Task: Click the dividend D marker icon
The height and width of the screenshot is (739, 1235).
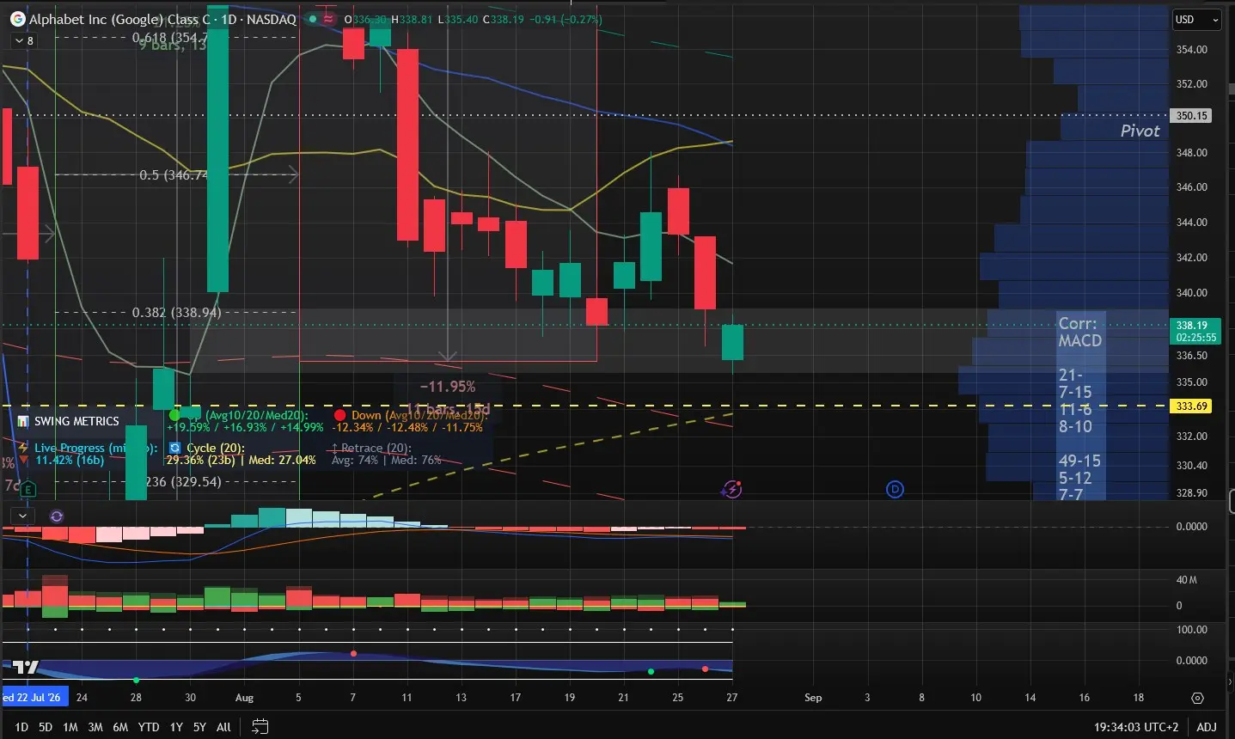Action: [x=895, y=489]
